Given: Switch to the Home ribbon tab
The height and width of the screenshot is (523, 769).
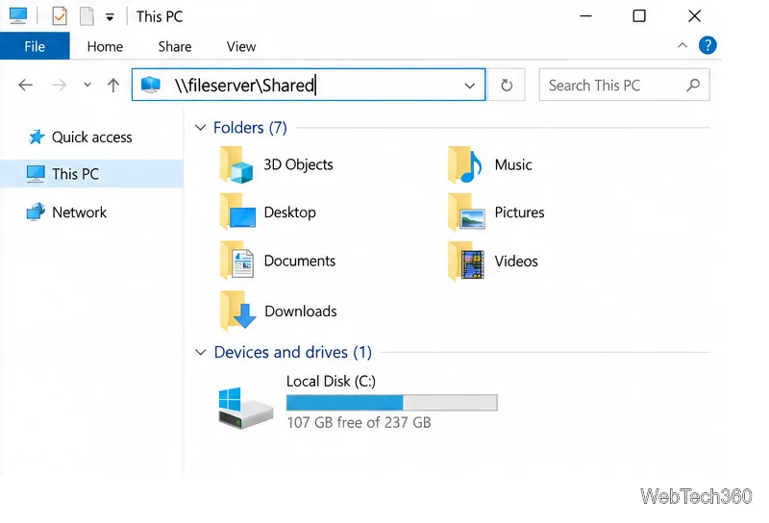Looking at the screenshot, I should tap(105, 46).
